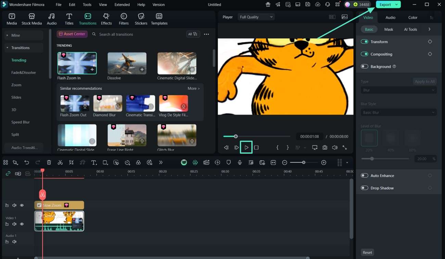Open the Blur type dropdown
This screenshot has height=259, width=445.
[399, 90]
